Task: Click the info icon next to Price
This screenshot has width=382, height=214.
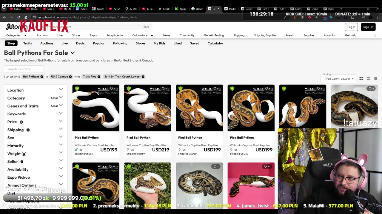Action: 21,122
